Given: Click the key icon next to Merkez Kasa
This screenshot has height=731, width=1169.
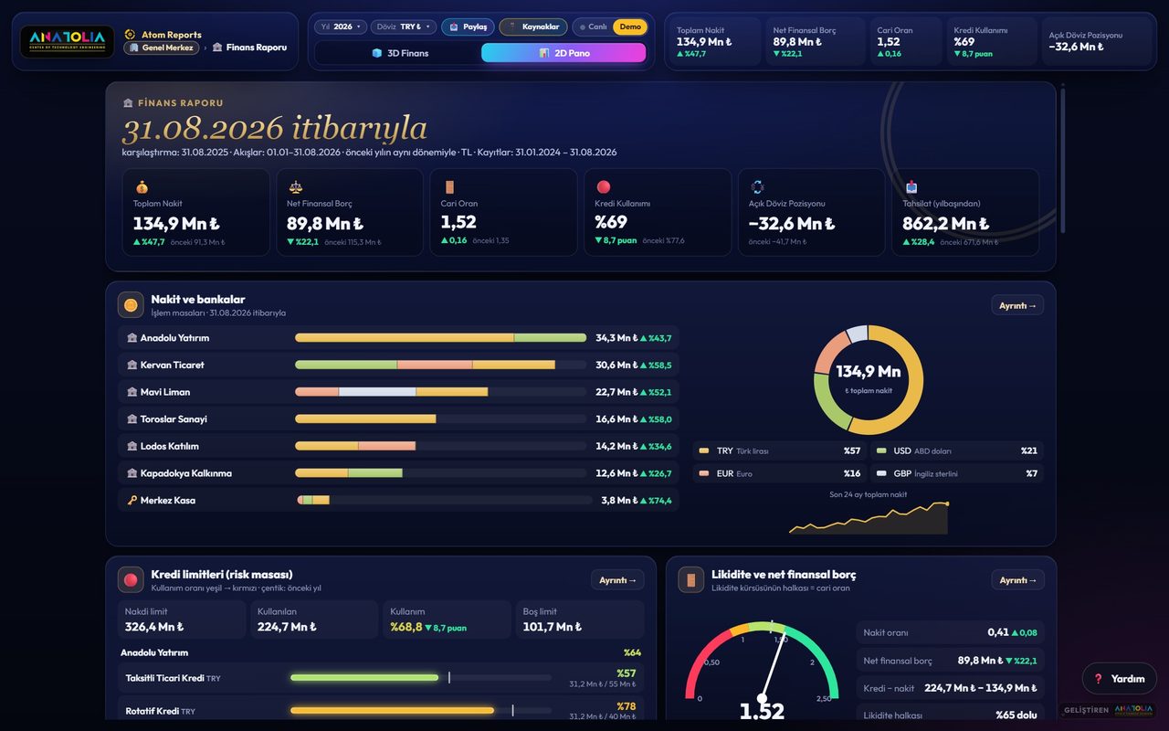Looking at the screenshot, I should (132, 501).
